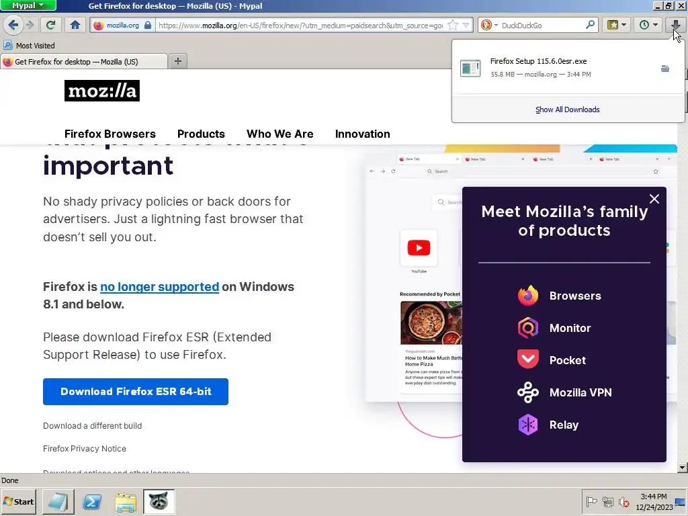Open containing folder for the download
The image size is (688, 516).
pos(664,69)
